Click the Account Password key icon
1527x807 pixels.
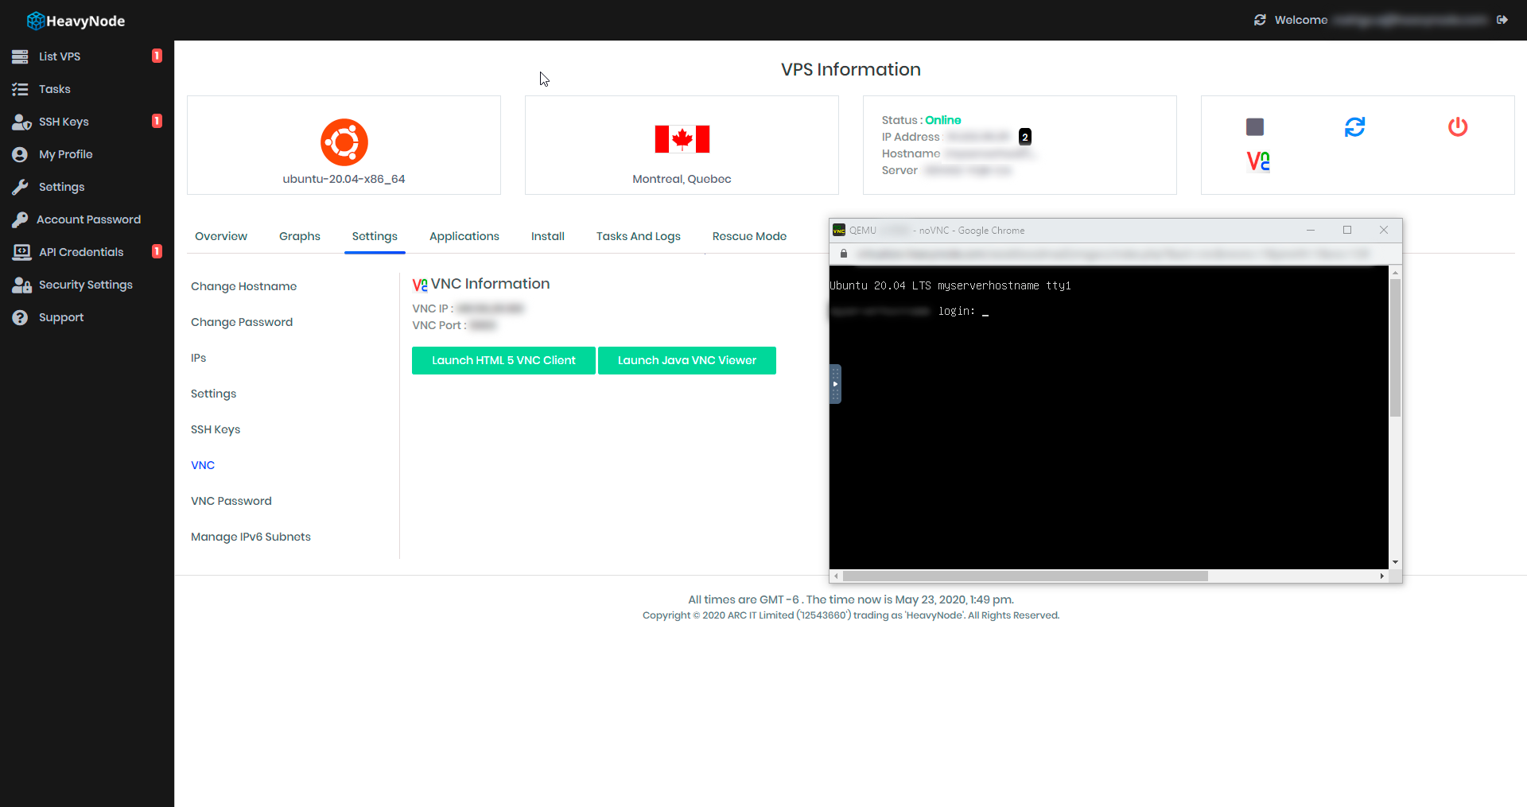(x=20, y=219)
